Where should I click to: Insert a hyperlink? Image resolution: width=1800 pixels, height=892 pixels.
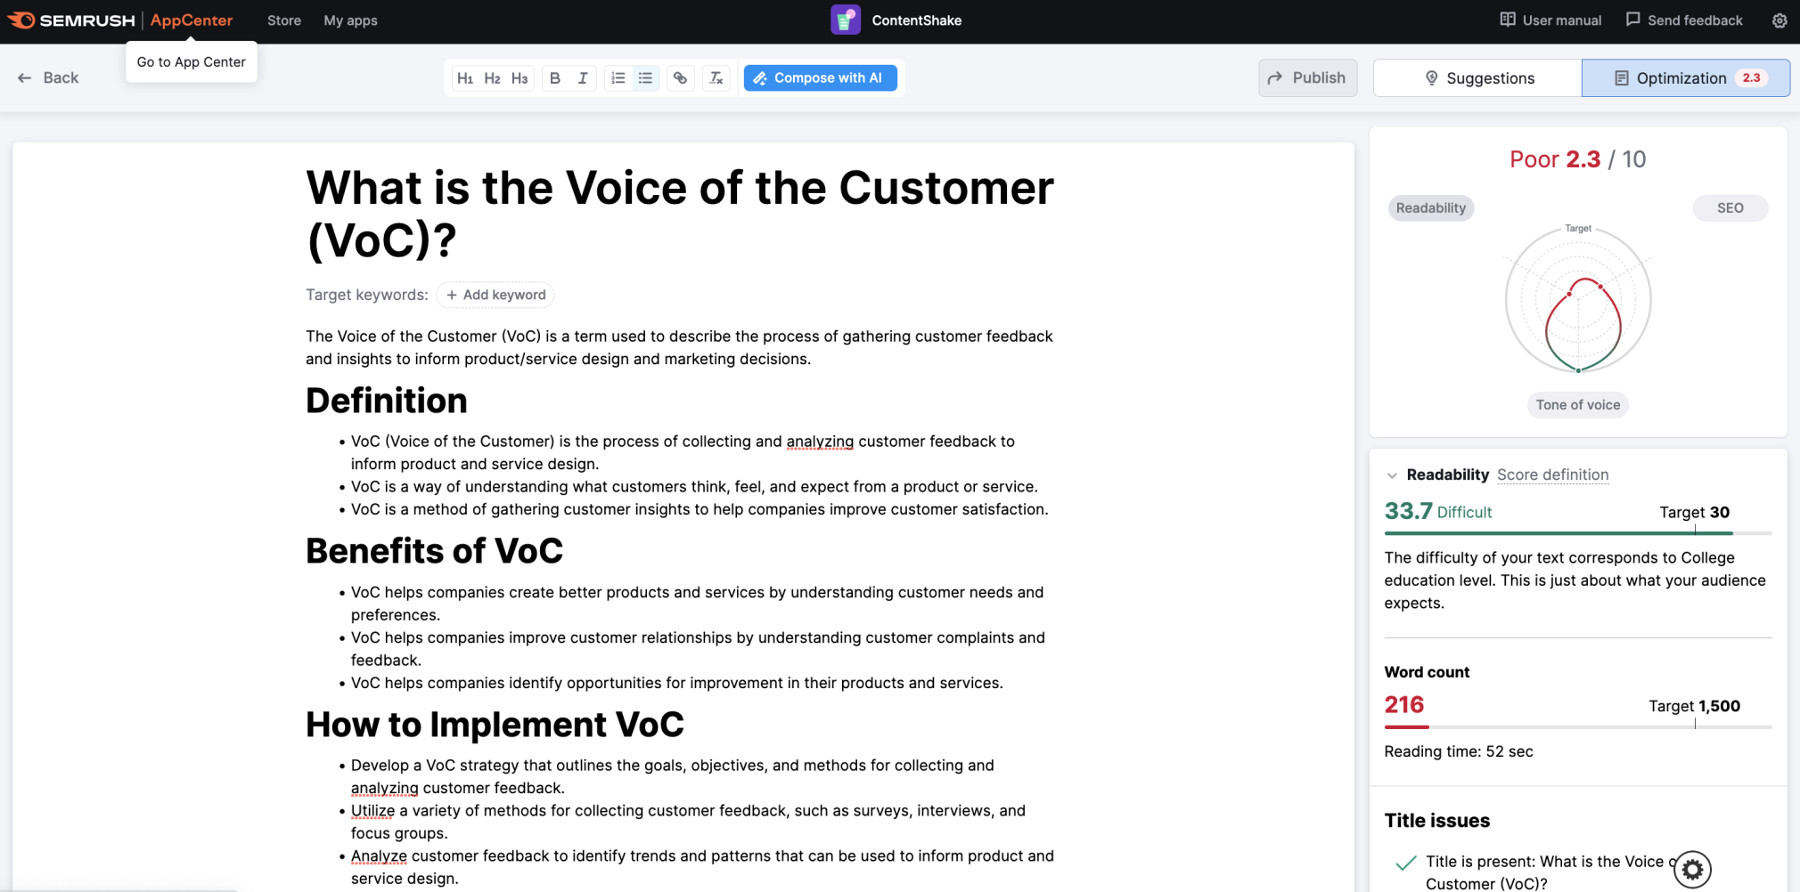[x=681, y=78]
